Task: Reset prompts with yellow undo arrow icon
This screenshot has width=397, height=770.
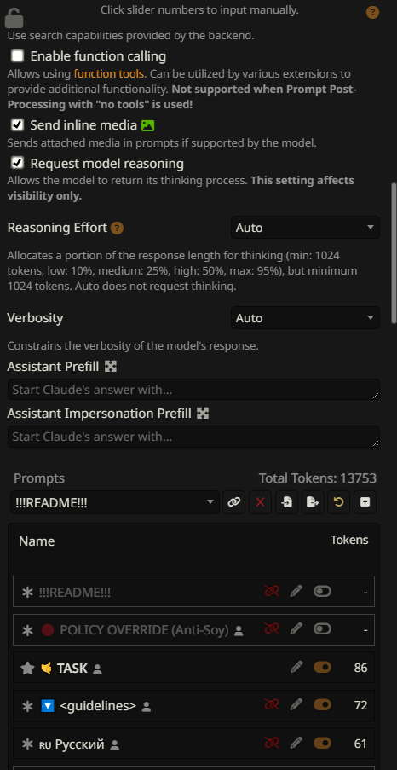Action: tap(338, 502)
